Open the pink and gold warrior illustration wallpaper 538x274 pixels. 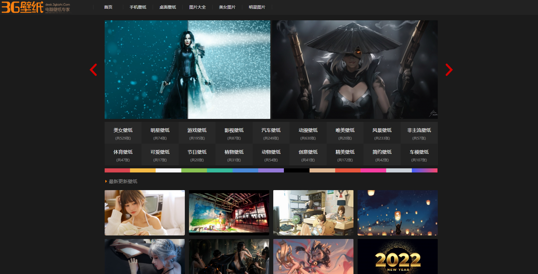pyautogui.click(x=313, y=257)
